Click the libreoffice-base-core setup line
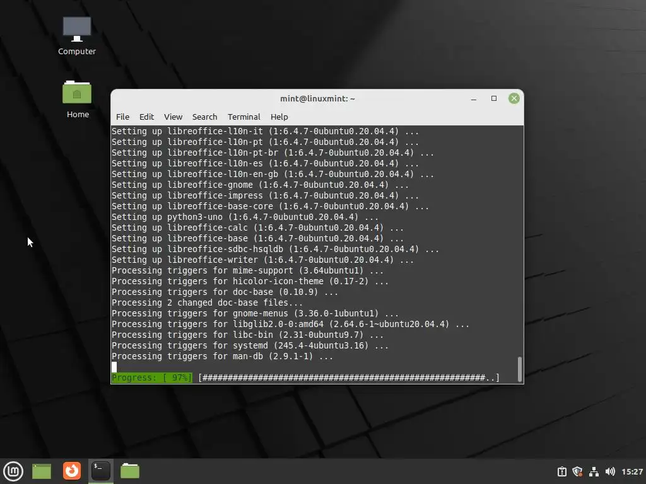 click(270, 206)
